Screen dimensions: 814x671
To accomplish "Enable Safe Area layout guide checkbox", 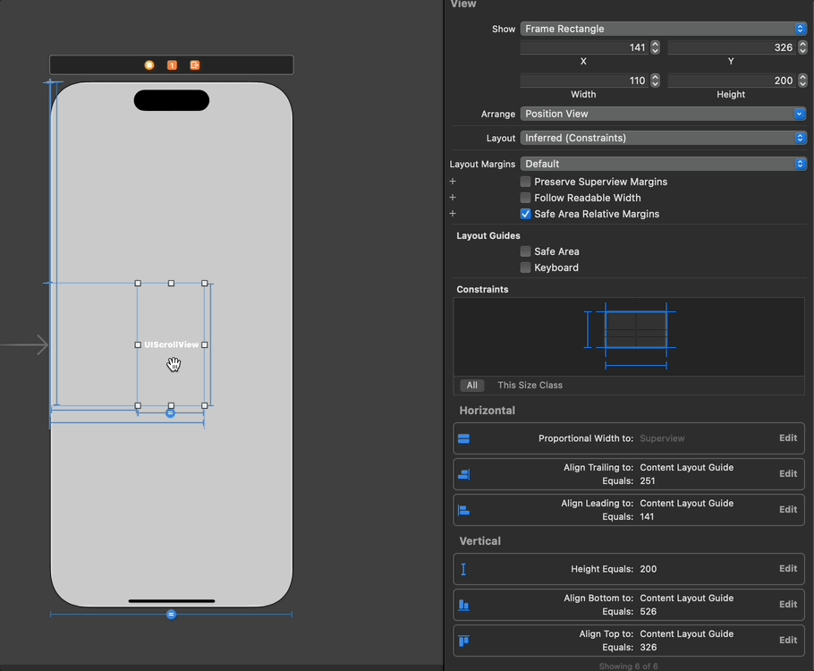I will click(x=525, y=251).
